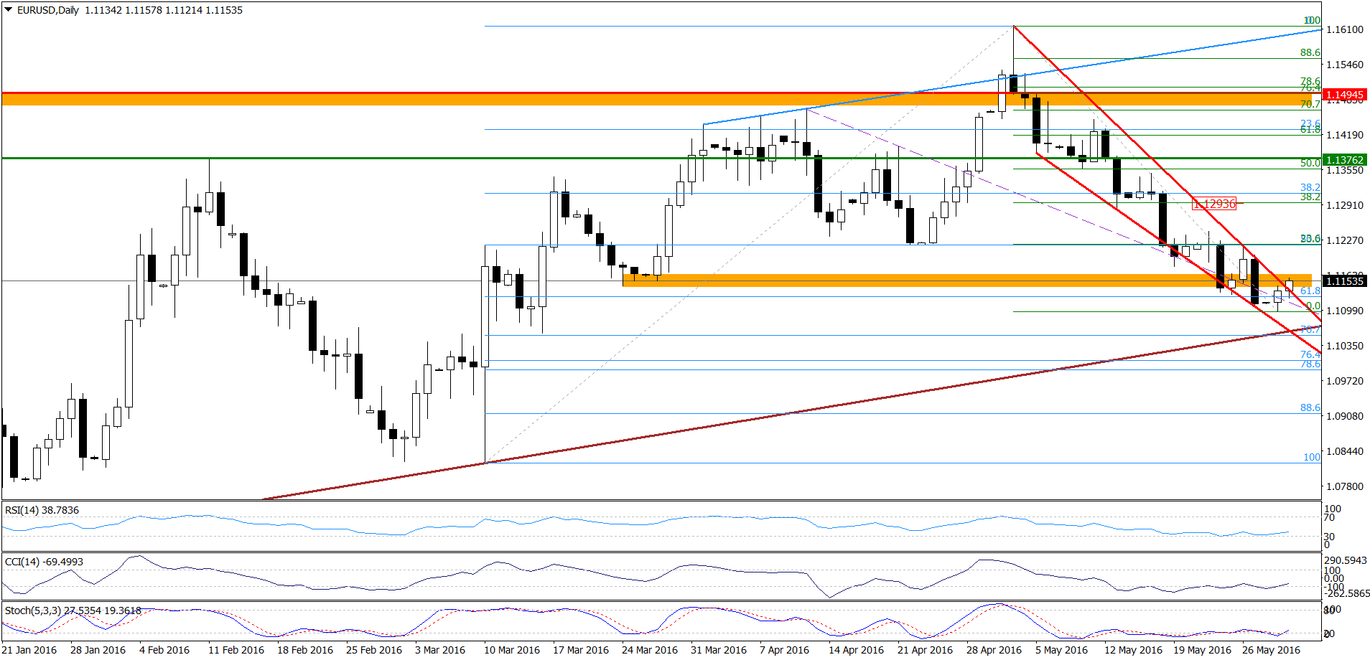Click the blue 76.4 Fibonacci level label
The height and width of the screenshot is (660, 1370).
point(1310,354)
